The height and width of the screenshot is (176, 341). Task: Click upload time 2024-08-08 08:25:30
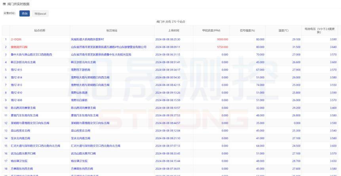pyautogui.click(x=168, y=39)
